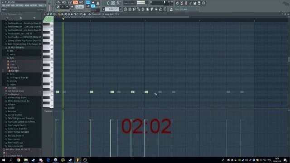Open the TOOLS menu
The image size is (290, 163).
tap(41, 5)
